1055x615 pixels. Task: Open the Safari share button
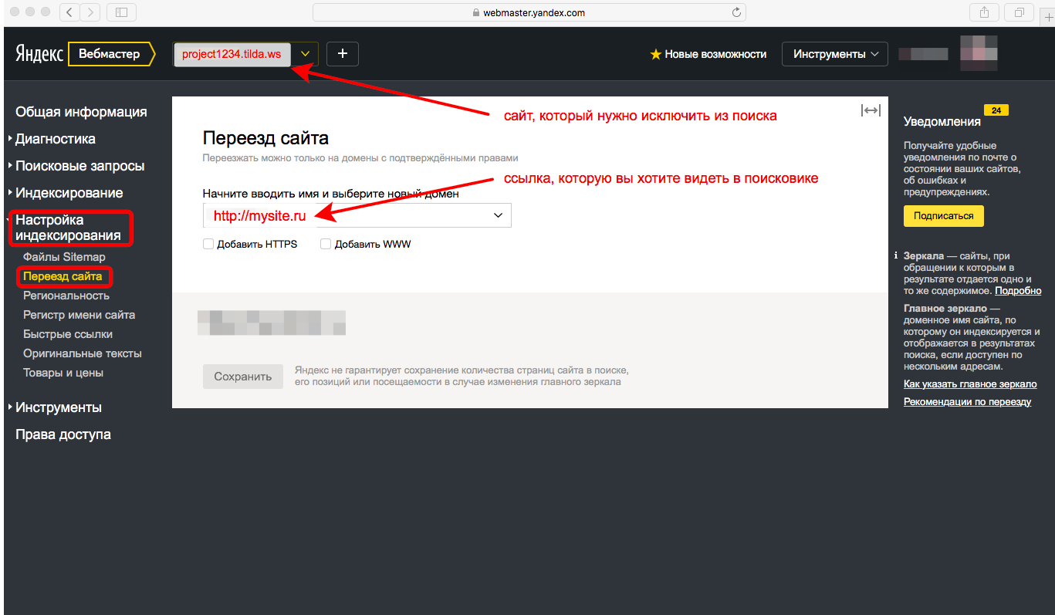coord(984,12)
